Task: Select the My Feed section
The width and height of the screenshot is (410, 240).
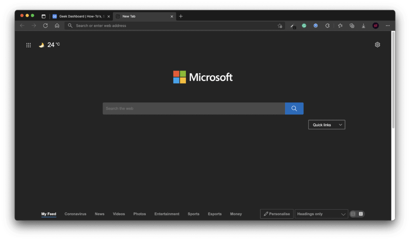Action: [x=48, y=214]
